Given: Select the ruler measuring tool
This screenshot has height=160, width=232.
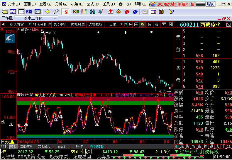Looking at the screenshot, I should pos(56,11).
